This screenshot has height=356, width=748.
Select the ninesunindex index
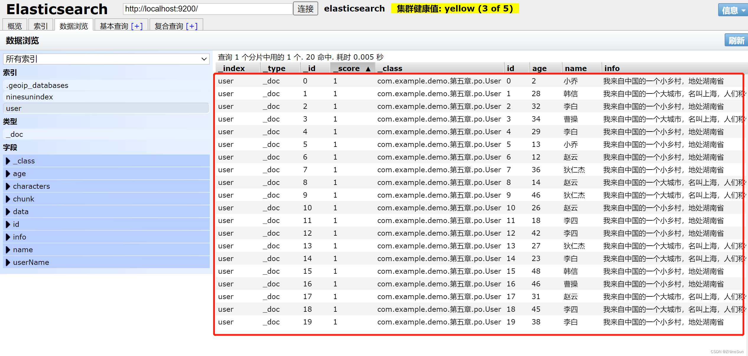coord(30,97)
